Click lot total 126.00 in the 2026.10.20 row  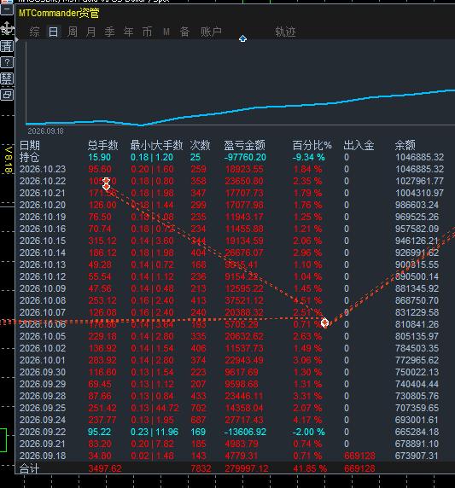tap(102, 205)
